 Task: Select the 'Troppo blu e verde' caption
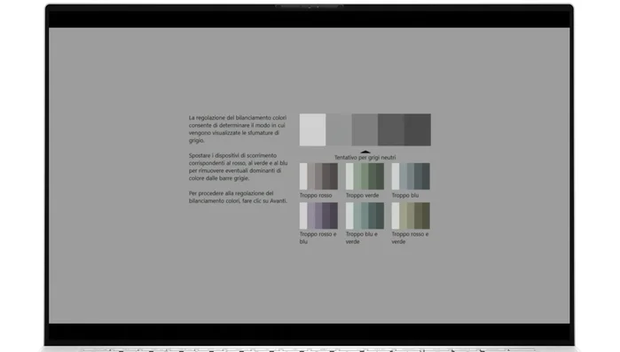362,238
